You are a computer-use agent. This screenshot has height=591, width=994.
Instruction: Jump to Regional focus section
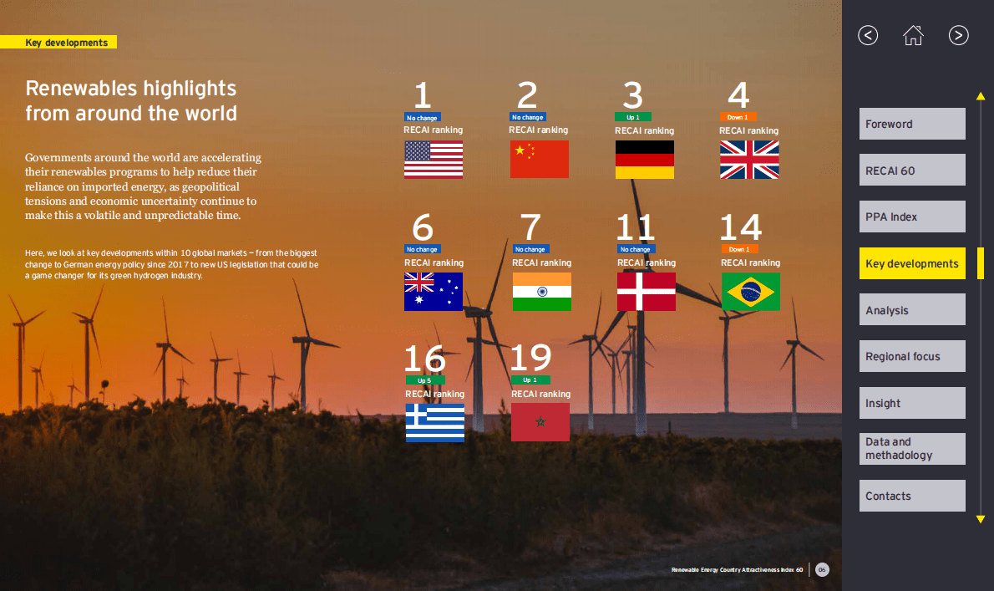(x=911, y=356)
